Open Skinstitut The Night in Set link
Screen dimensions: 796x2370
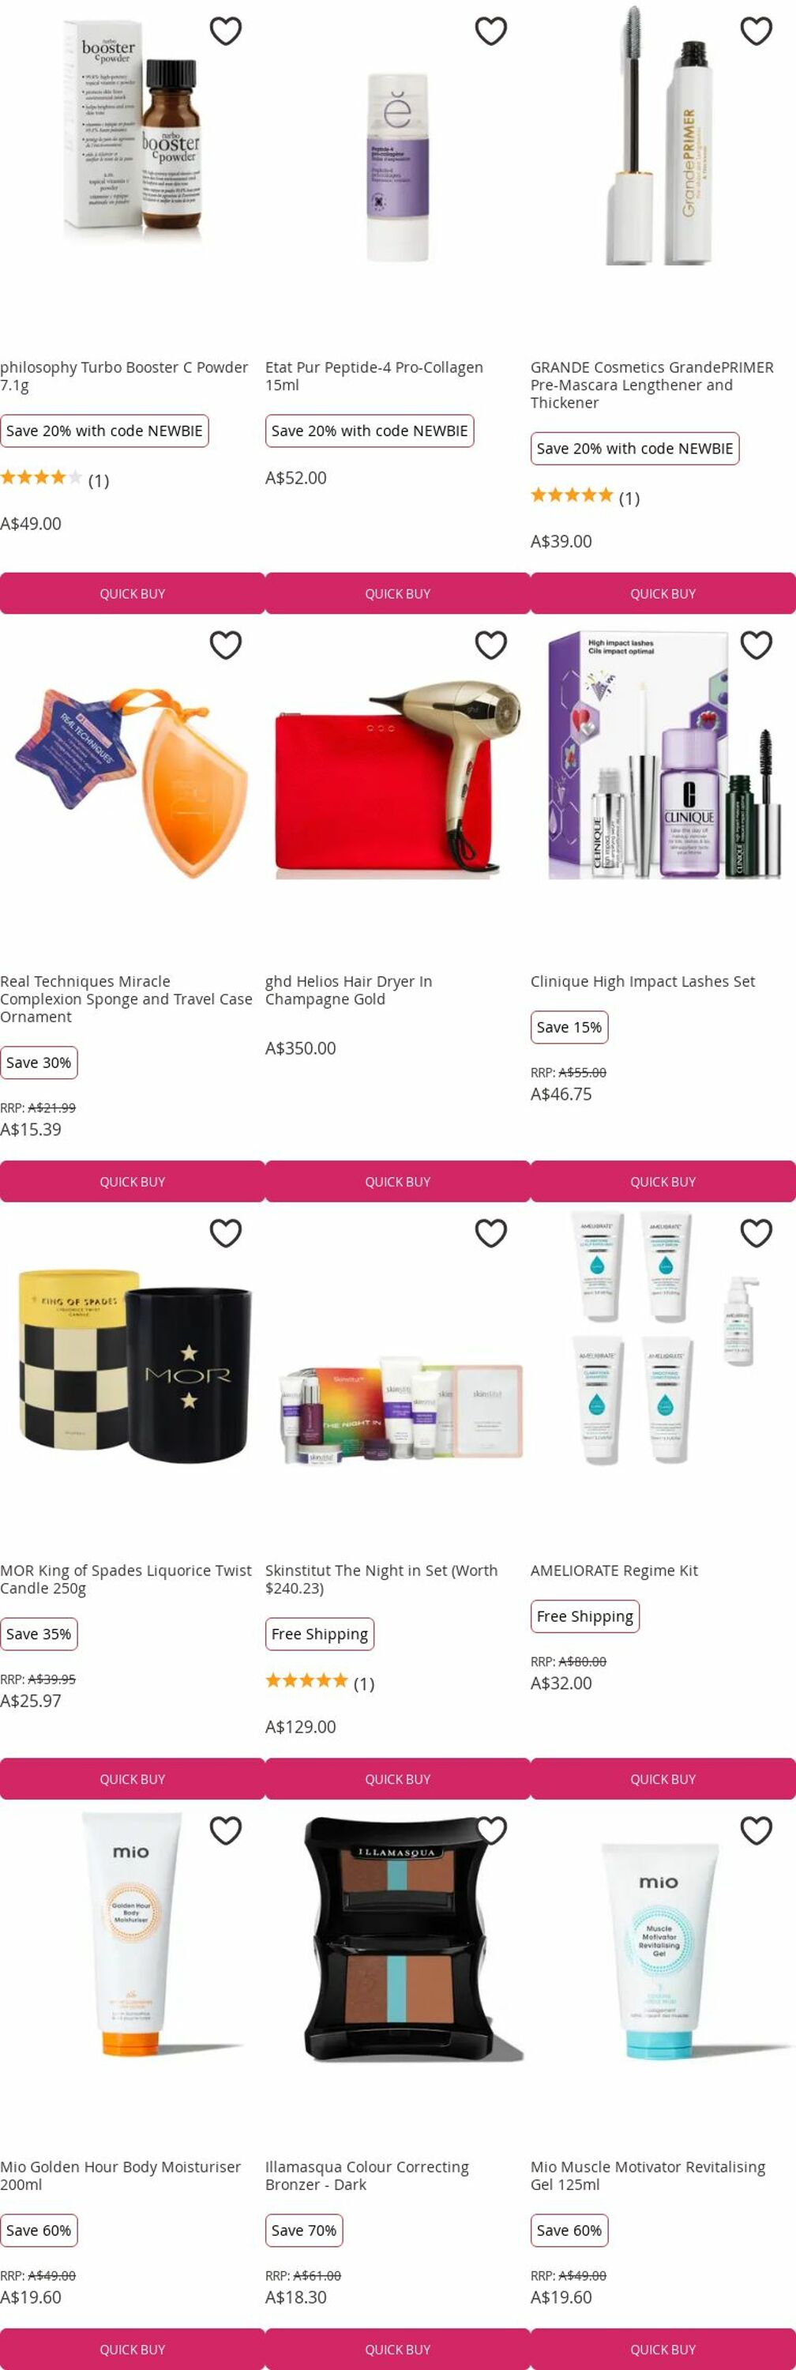(x=381, y=1578)
